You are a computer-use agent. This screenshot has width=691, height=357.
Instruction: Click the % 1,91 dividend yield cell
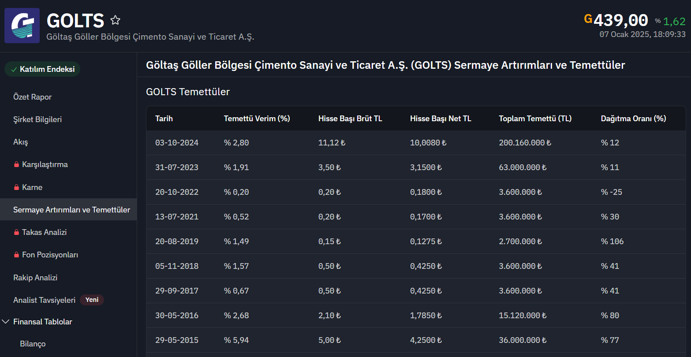coord(236,167)
